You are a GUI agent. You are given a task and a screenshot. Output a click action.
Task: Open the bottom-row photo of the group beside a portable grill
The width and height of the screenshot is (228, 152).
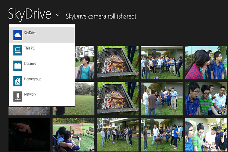point(162,135)
